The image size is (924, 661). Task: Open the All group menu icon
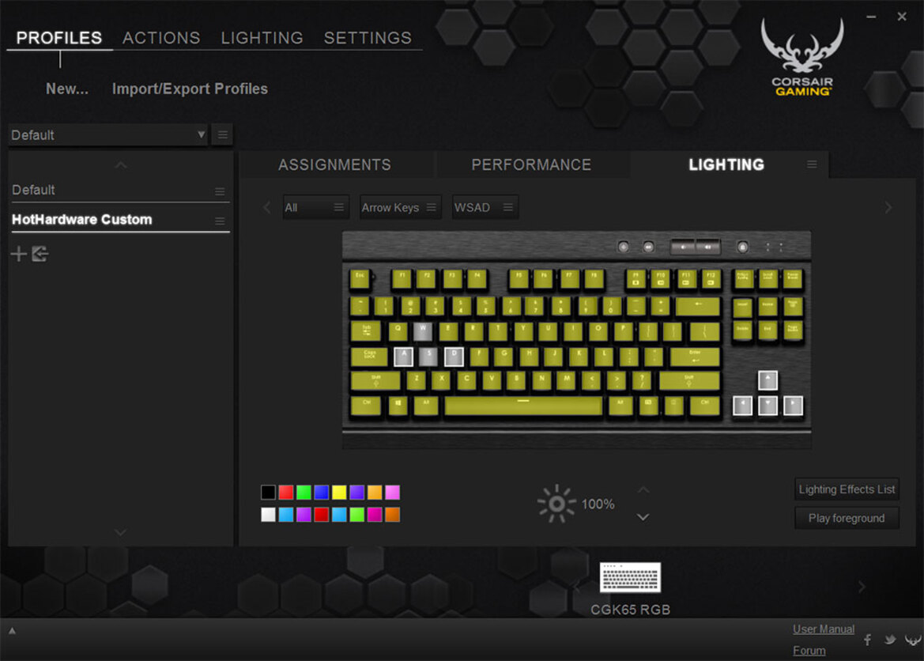(x=339, y=208)
